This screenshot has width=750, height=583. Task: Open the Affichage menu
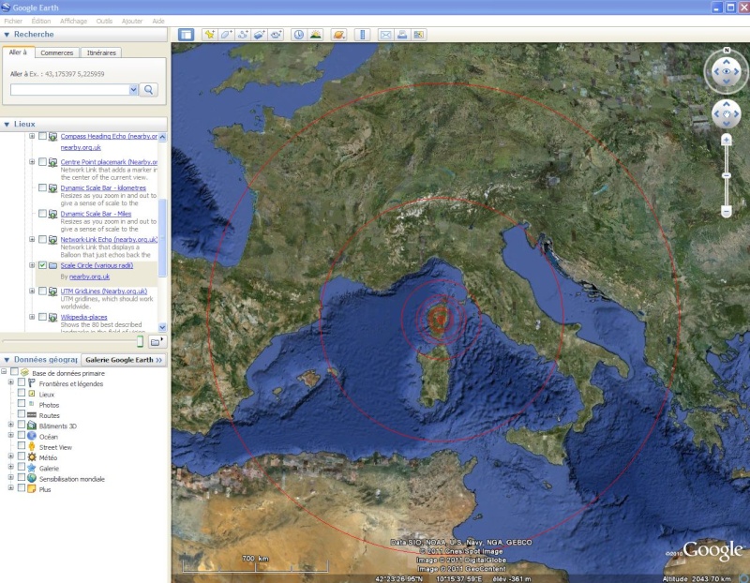(74, 21)
